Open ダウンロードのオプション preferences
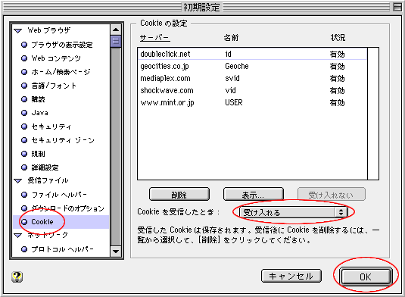 pos(63,208)
